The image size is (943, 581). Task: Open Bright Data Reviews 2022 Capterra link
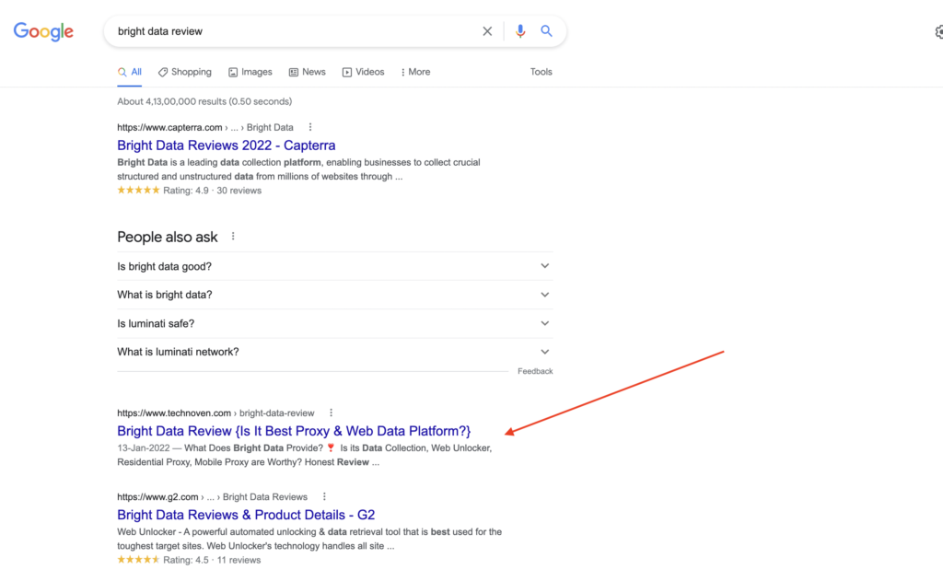click(x=226, y=145)
